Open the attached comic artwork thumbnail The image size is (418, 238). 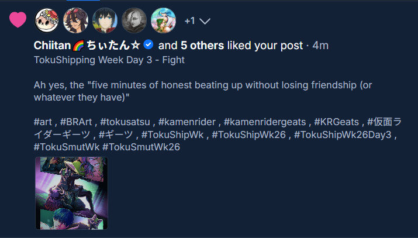click(x=71, y=193)
